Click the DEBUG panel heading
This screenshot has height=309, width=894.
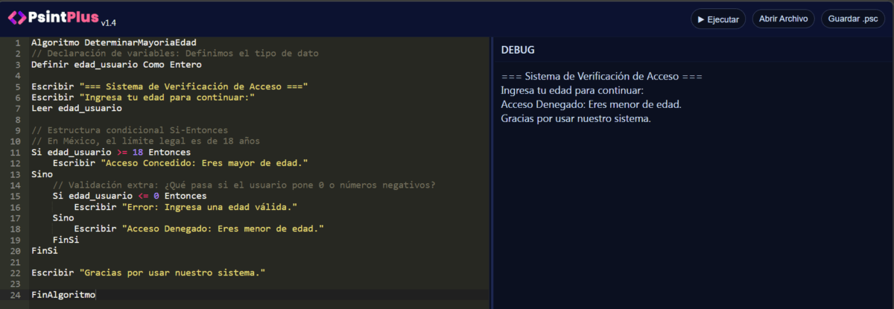point(518,50)
